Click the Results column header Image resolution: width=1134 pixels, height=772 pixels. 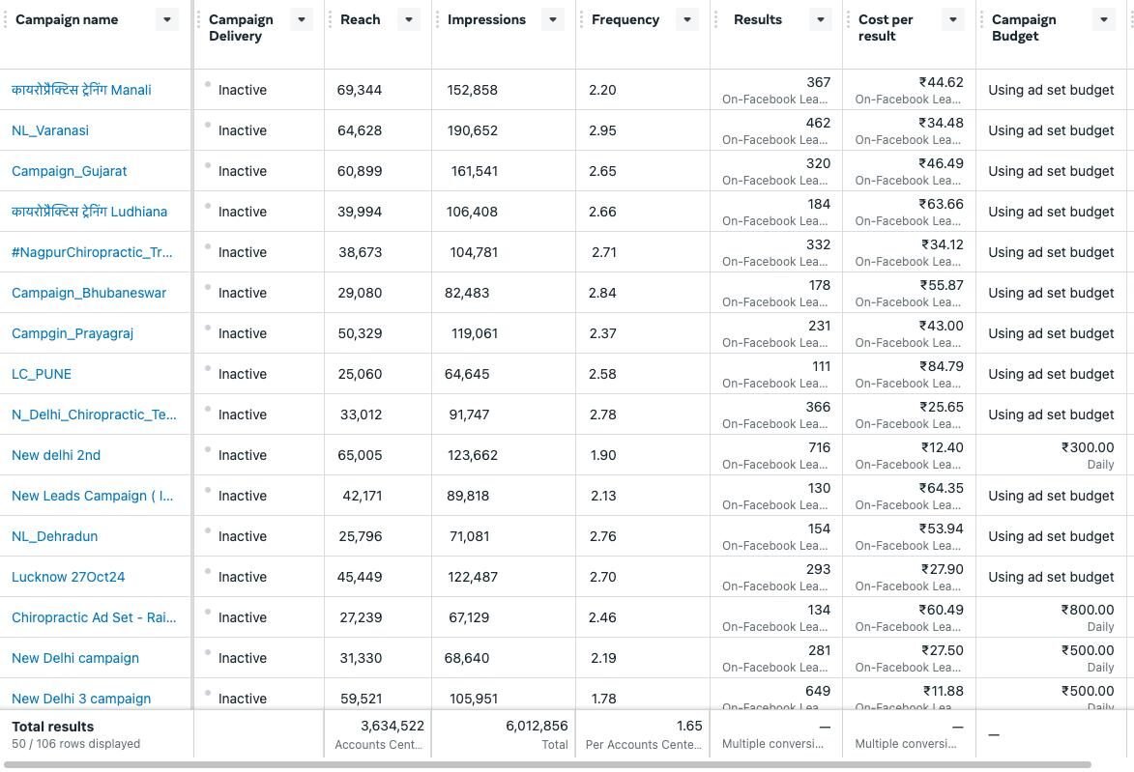pos(757,19)
